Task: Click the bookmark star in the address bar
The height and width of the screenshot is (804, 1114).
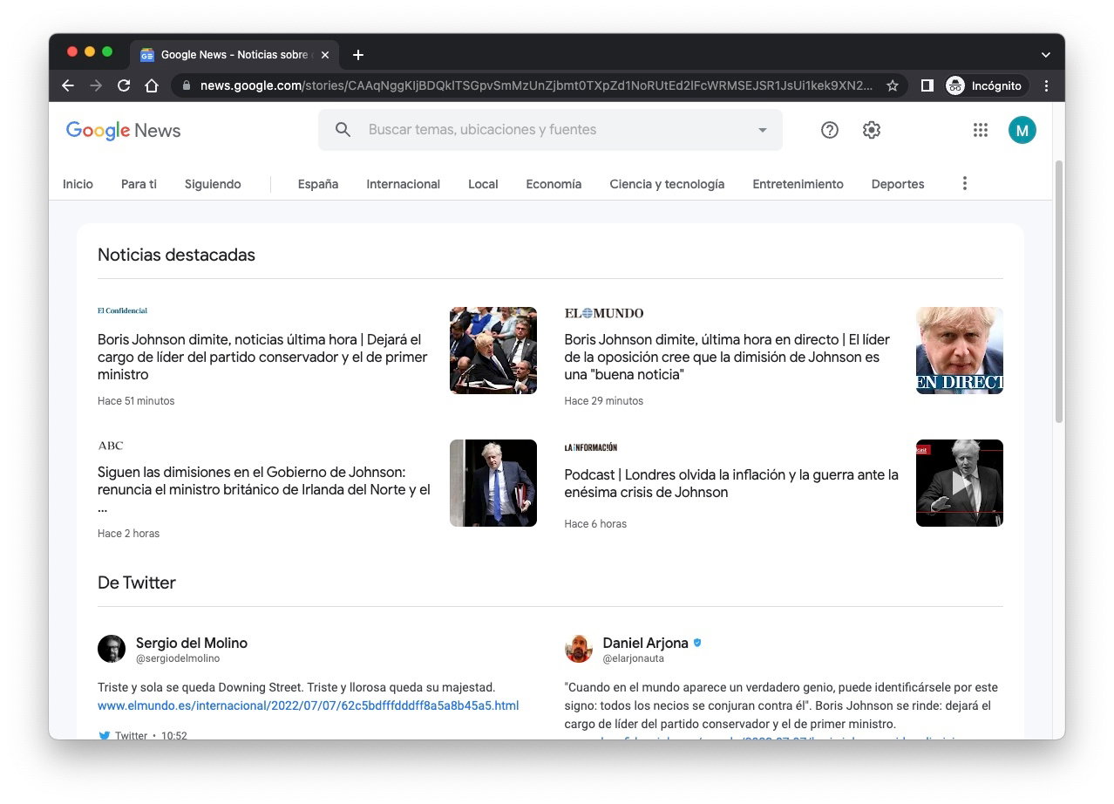Action: pos(893,85)
